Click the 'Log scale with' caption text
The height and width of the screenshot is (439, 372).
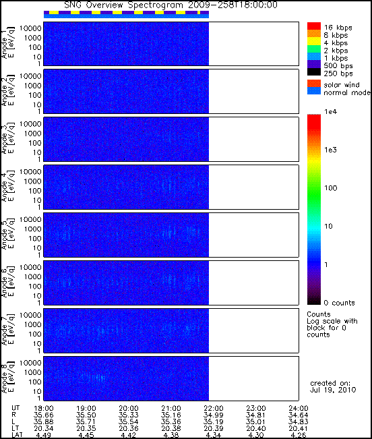pos(332,321)
